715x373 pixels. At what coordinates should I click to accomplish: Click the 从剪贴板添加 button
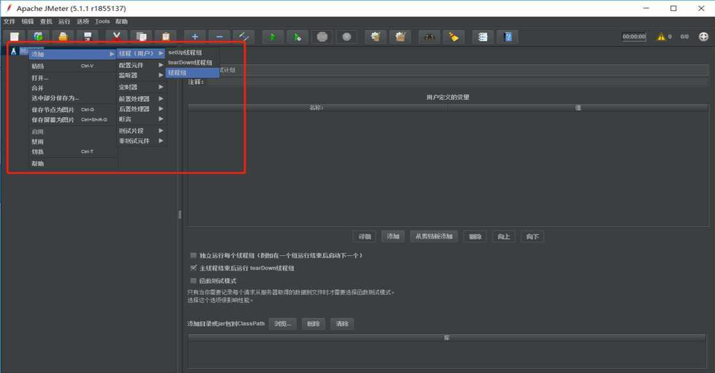click(x=434, y=236)
